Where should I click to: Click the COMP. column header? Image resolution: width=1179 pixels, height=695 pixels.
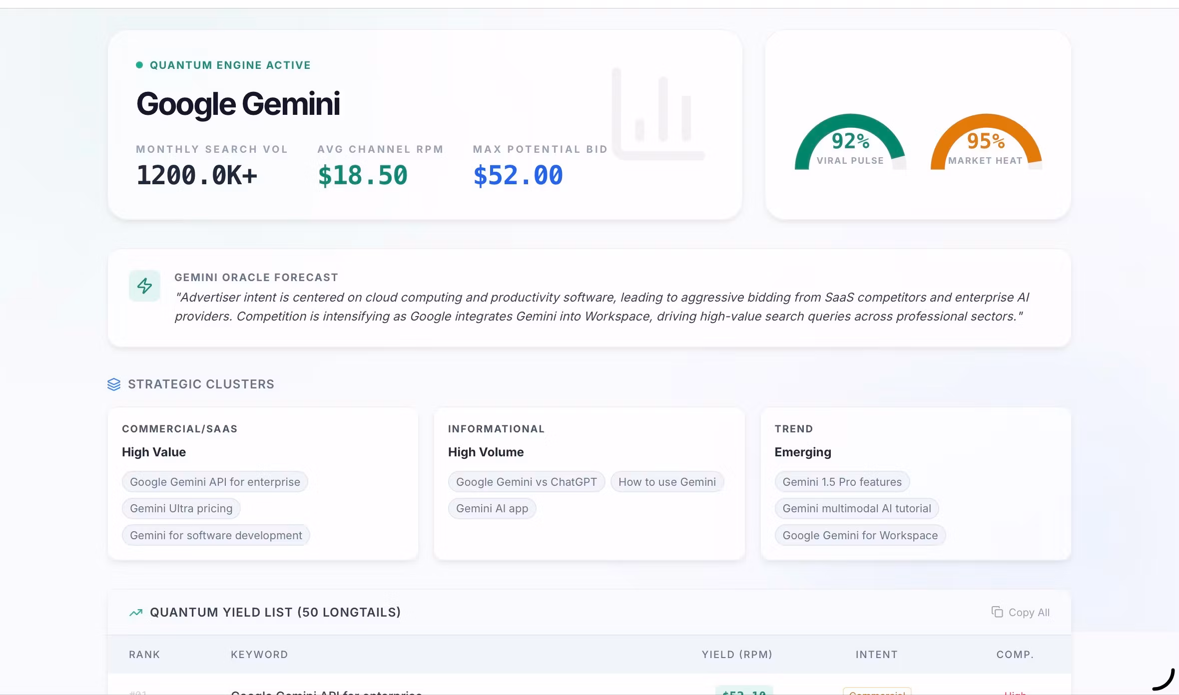pyautogui.click(x=1015, y=655)
